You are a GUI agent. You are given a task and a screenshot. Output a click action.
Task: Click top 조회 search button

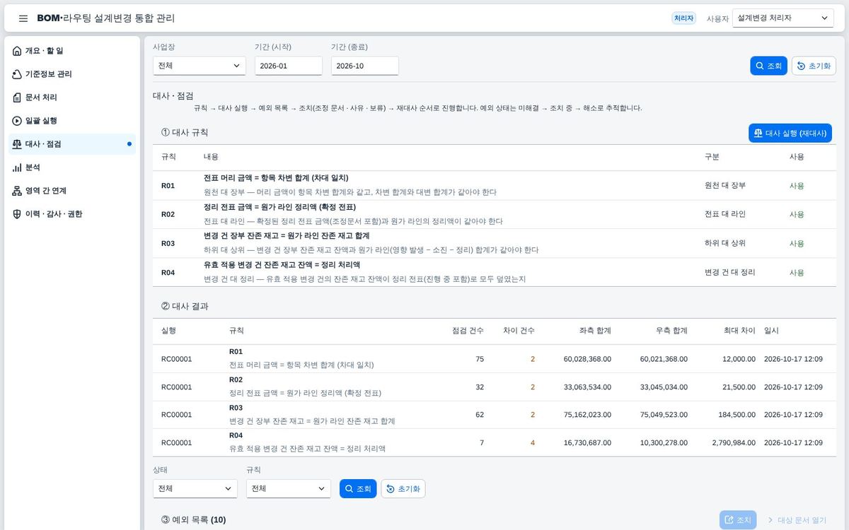[768, 66]
